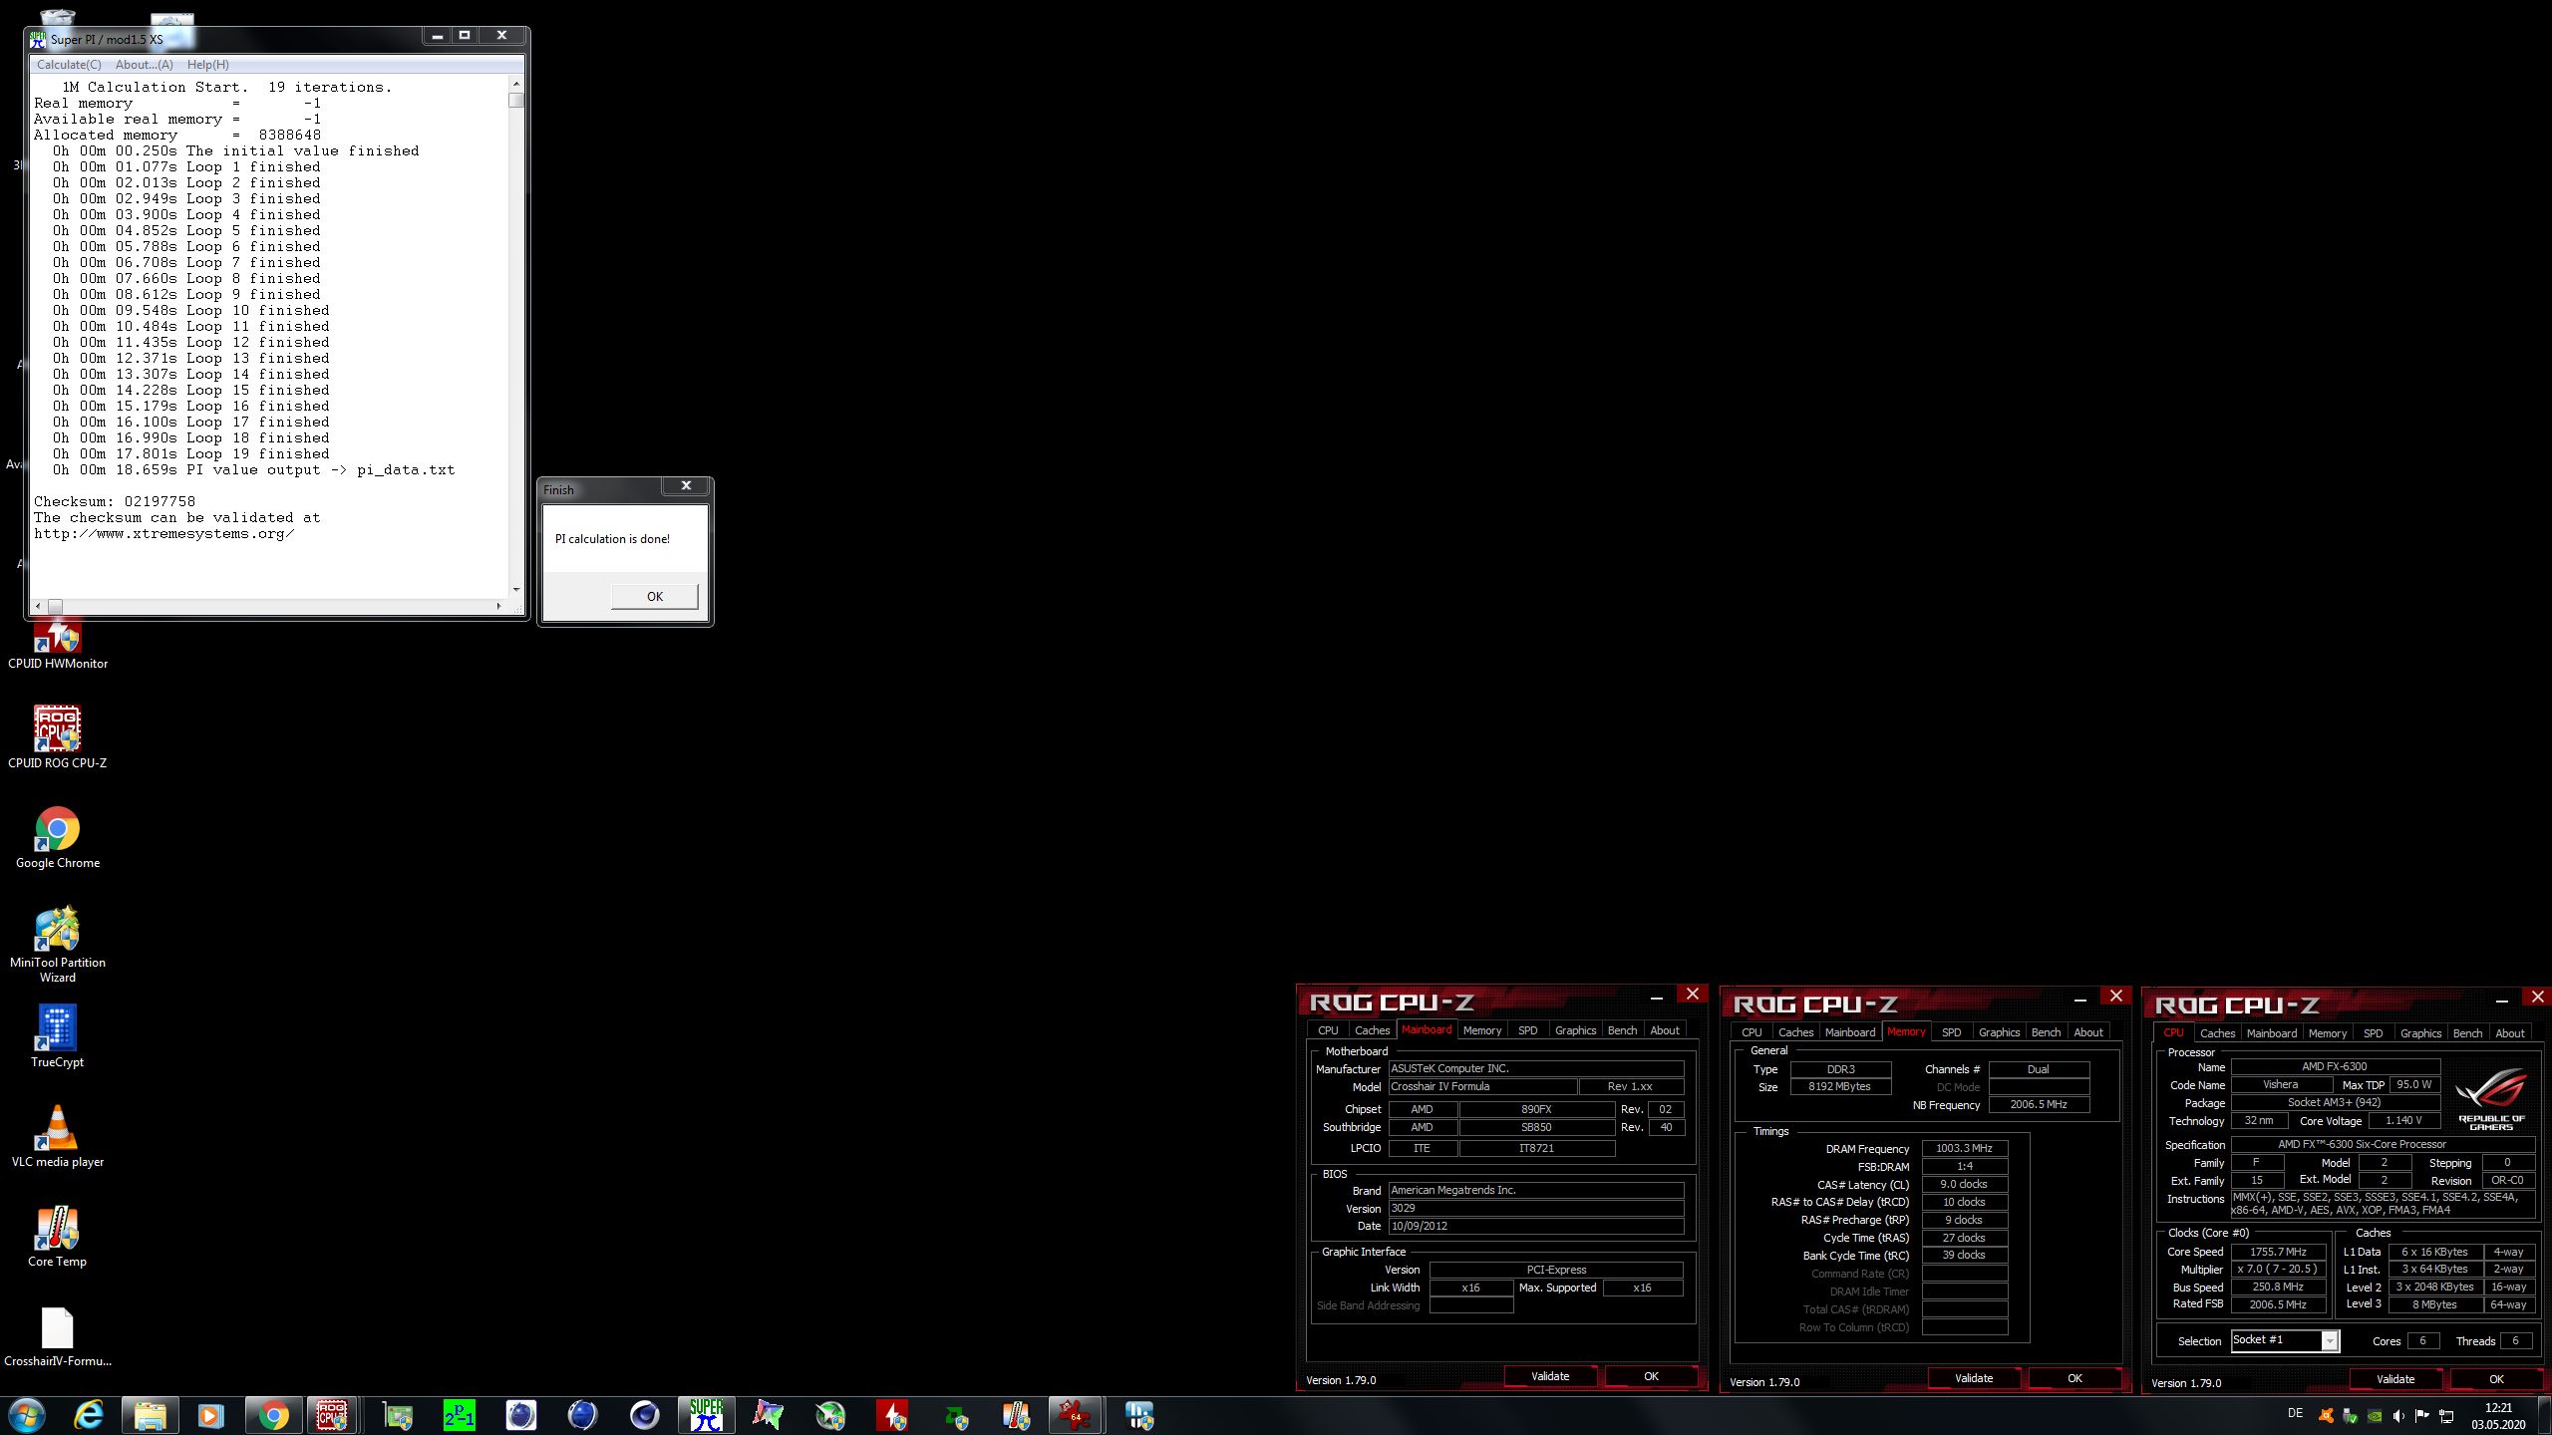2552x1435 pixels.
Task: Click the Super PI vertical scrollbar up arrow
Action: point(516,84)
